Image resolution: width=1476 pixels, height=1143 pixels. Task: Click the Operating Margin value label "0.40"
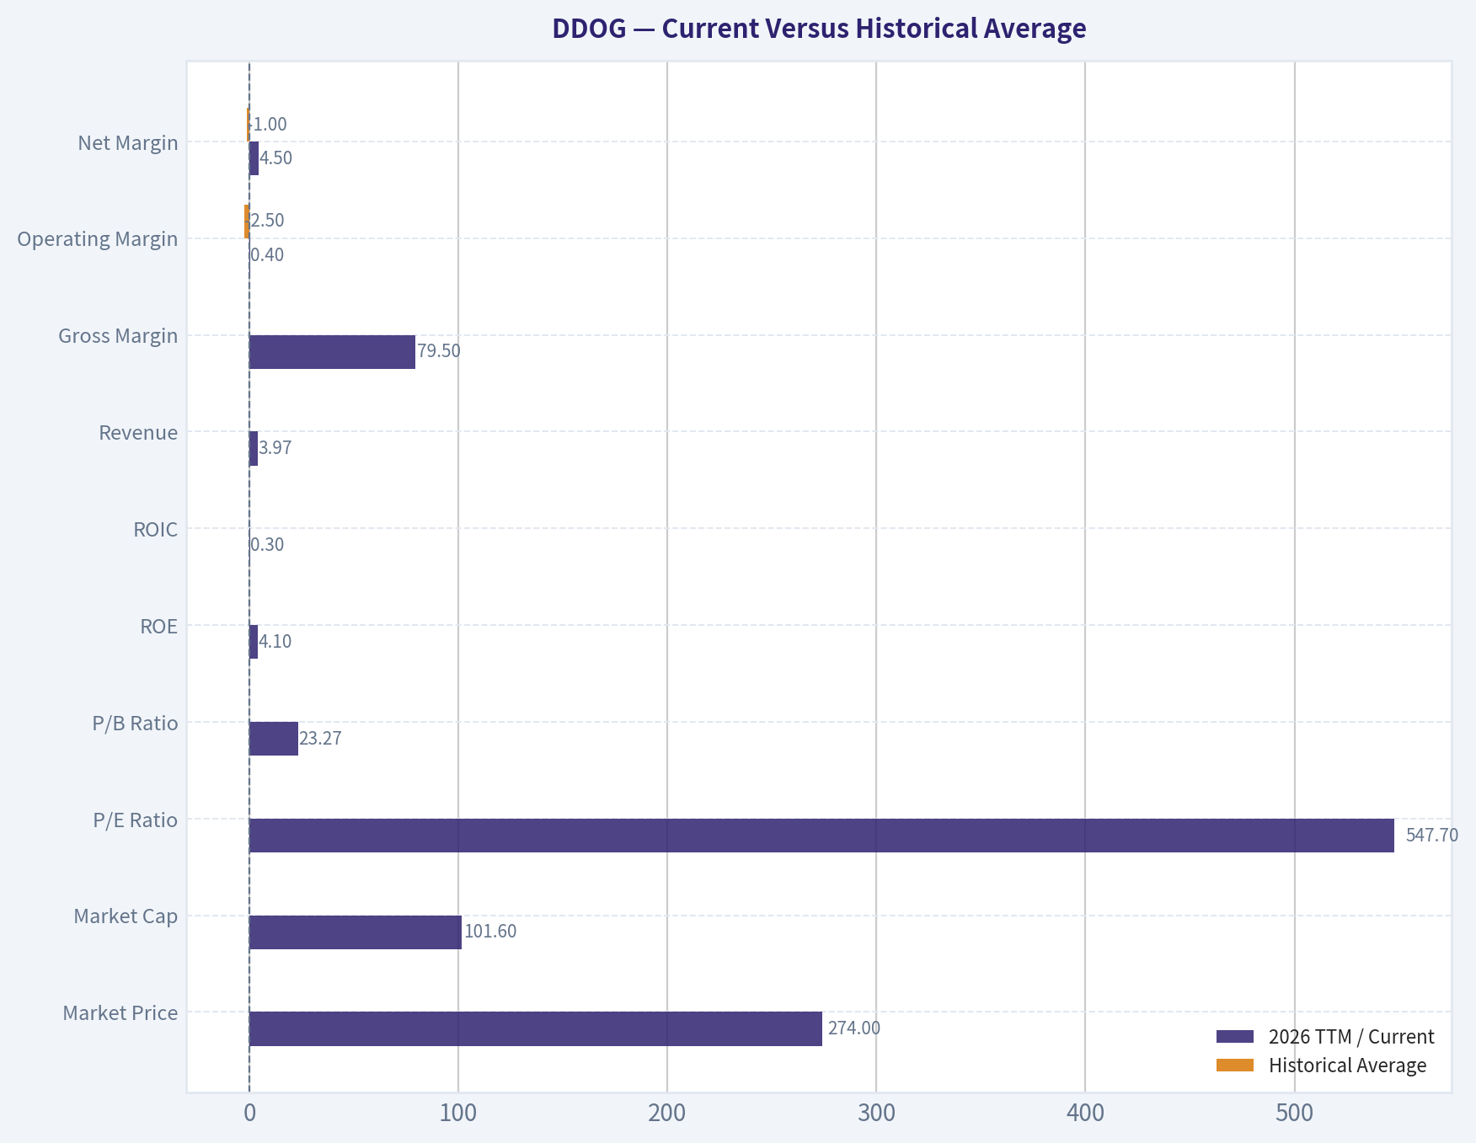coord(267,255)
